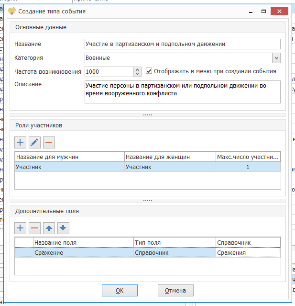The width and height of the screenshot is (295, 306).
Task: Add a new additional field with plus icon
Action: click(20, 227)
